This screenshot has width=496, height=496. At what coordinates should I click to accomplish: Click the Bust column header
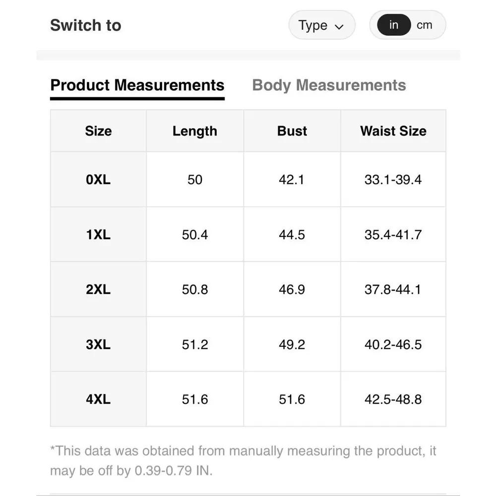click(x=292, y=131)
